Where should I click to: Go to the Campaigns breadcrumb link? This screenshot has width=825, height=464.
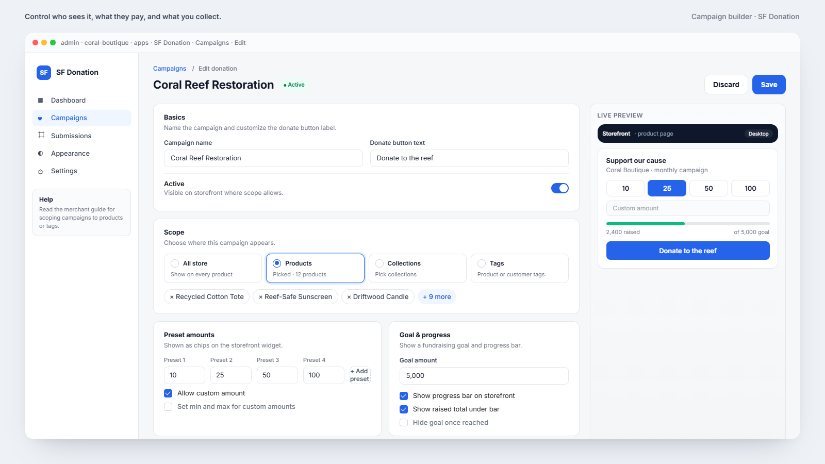point(170,69)
